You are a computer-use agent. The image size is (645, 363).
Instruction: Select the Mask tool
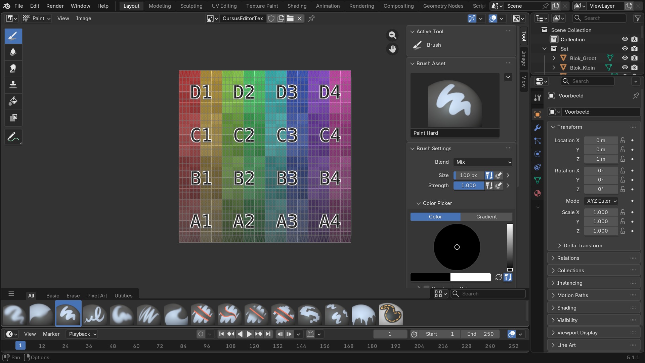[x=13, y=117]
